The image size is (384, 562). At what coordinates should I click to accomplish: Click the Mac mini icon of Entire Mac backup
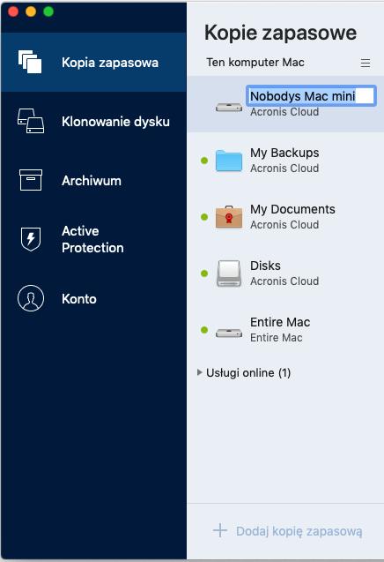[x=229, y=333]
